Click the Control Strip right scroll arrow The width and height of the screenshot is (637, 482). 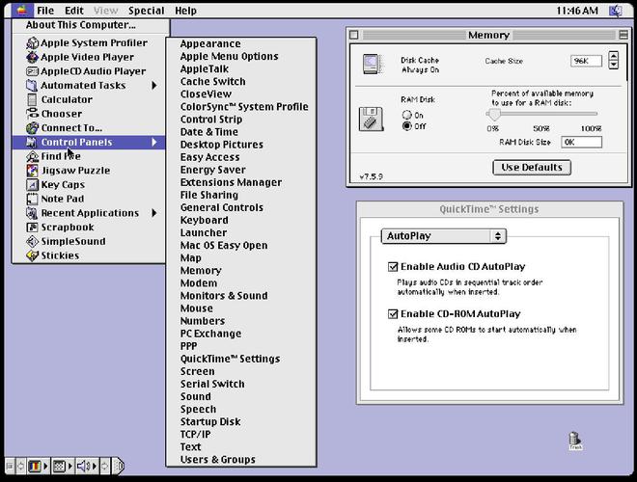tap(105, 467)
